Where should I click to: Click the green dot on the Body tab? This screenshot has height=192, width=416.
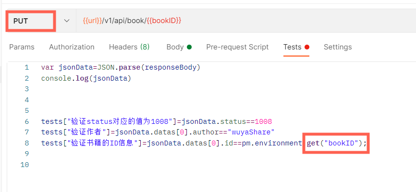coord(189,47)
